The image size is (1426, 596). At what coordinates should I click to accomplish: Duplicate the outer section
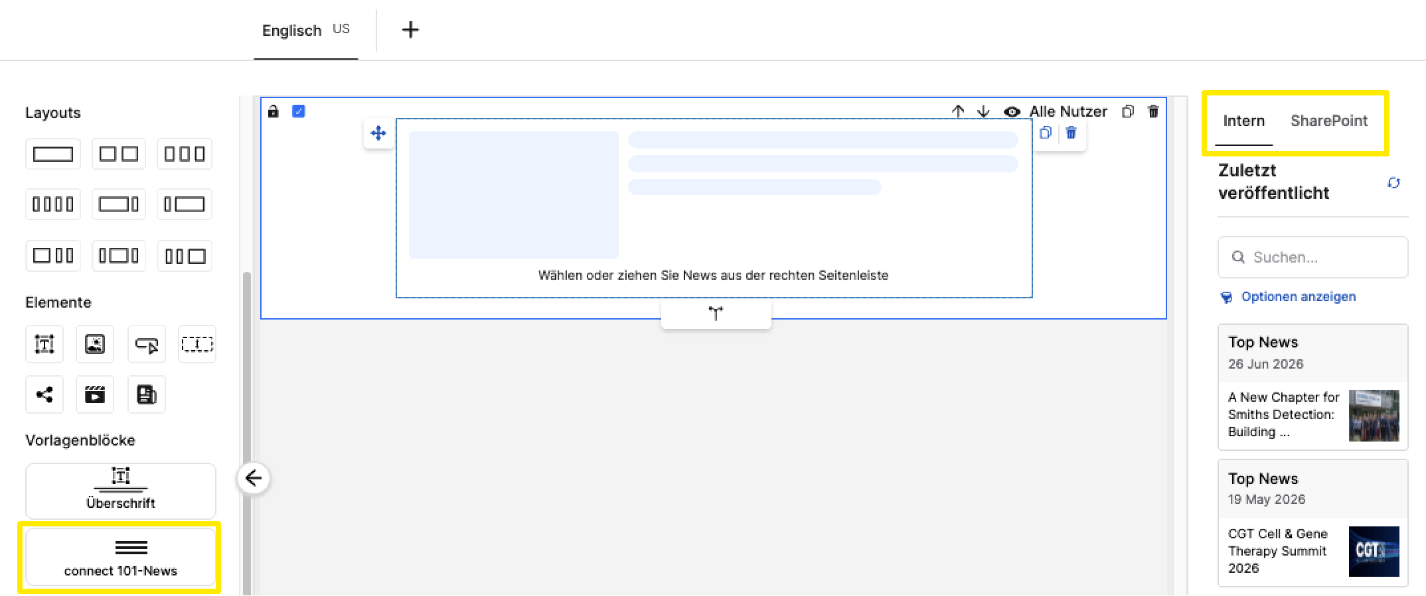[x=1127, y=111]
